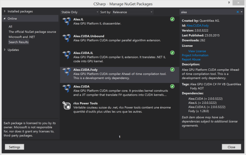Select Microsoft and .NET source
The height and width of the screenshot is (155, 246).
coord(22,37)
